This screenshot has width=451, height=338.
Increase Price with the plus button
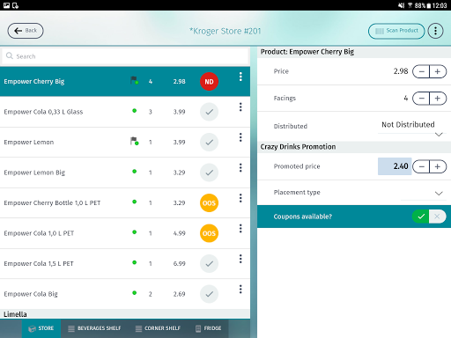438,71
